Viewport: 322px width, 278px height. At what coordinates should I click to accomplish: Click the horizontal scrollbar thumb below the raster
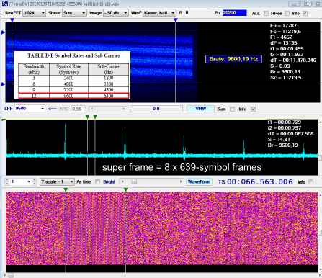pyautogui.click(x=11, y=275)
